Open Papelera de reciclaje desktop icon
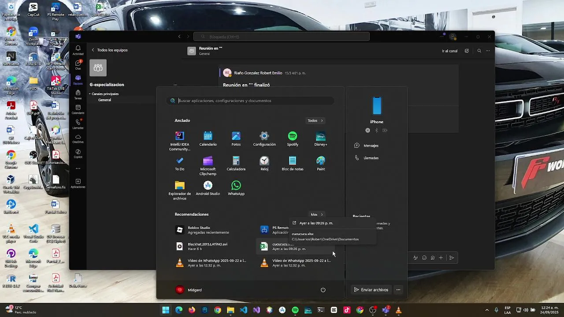This screenshot has width=564, height=317. click(11, 12)
